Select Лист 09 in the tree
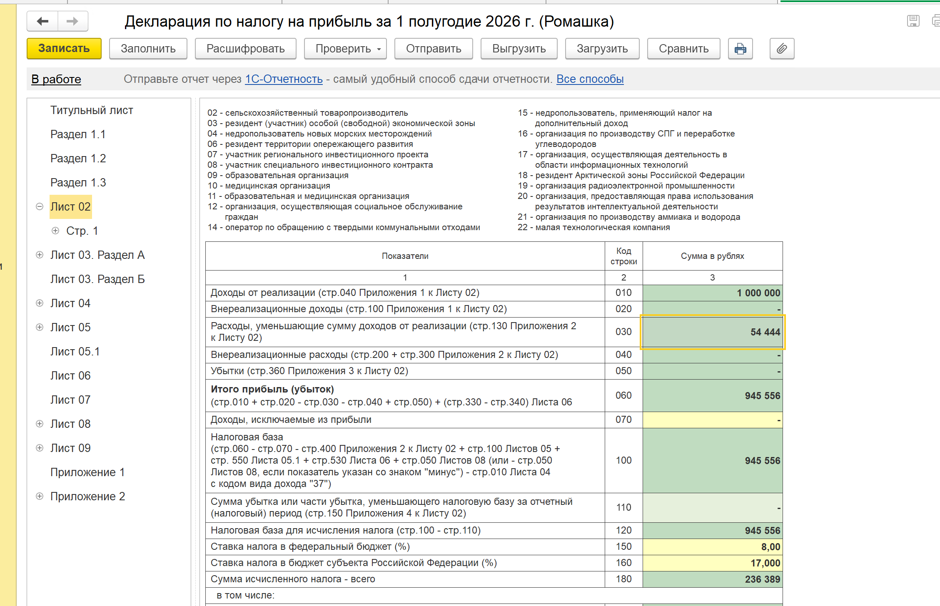The height and width of the screenshot is (606, 940). point(70,448)
